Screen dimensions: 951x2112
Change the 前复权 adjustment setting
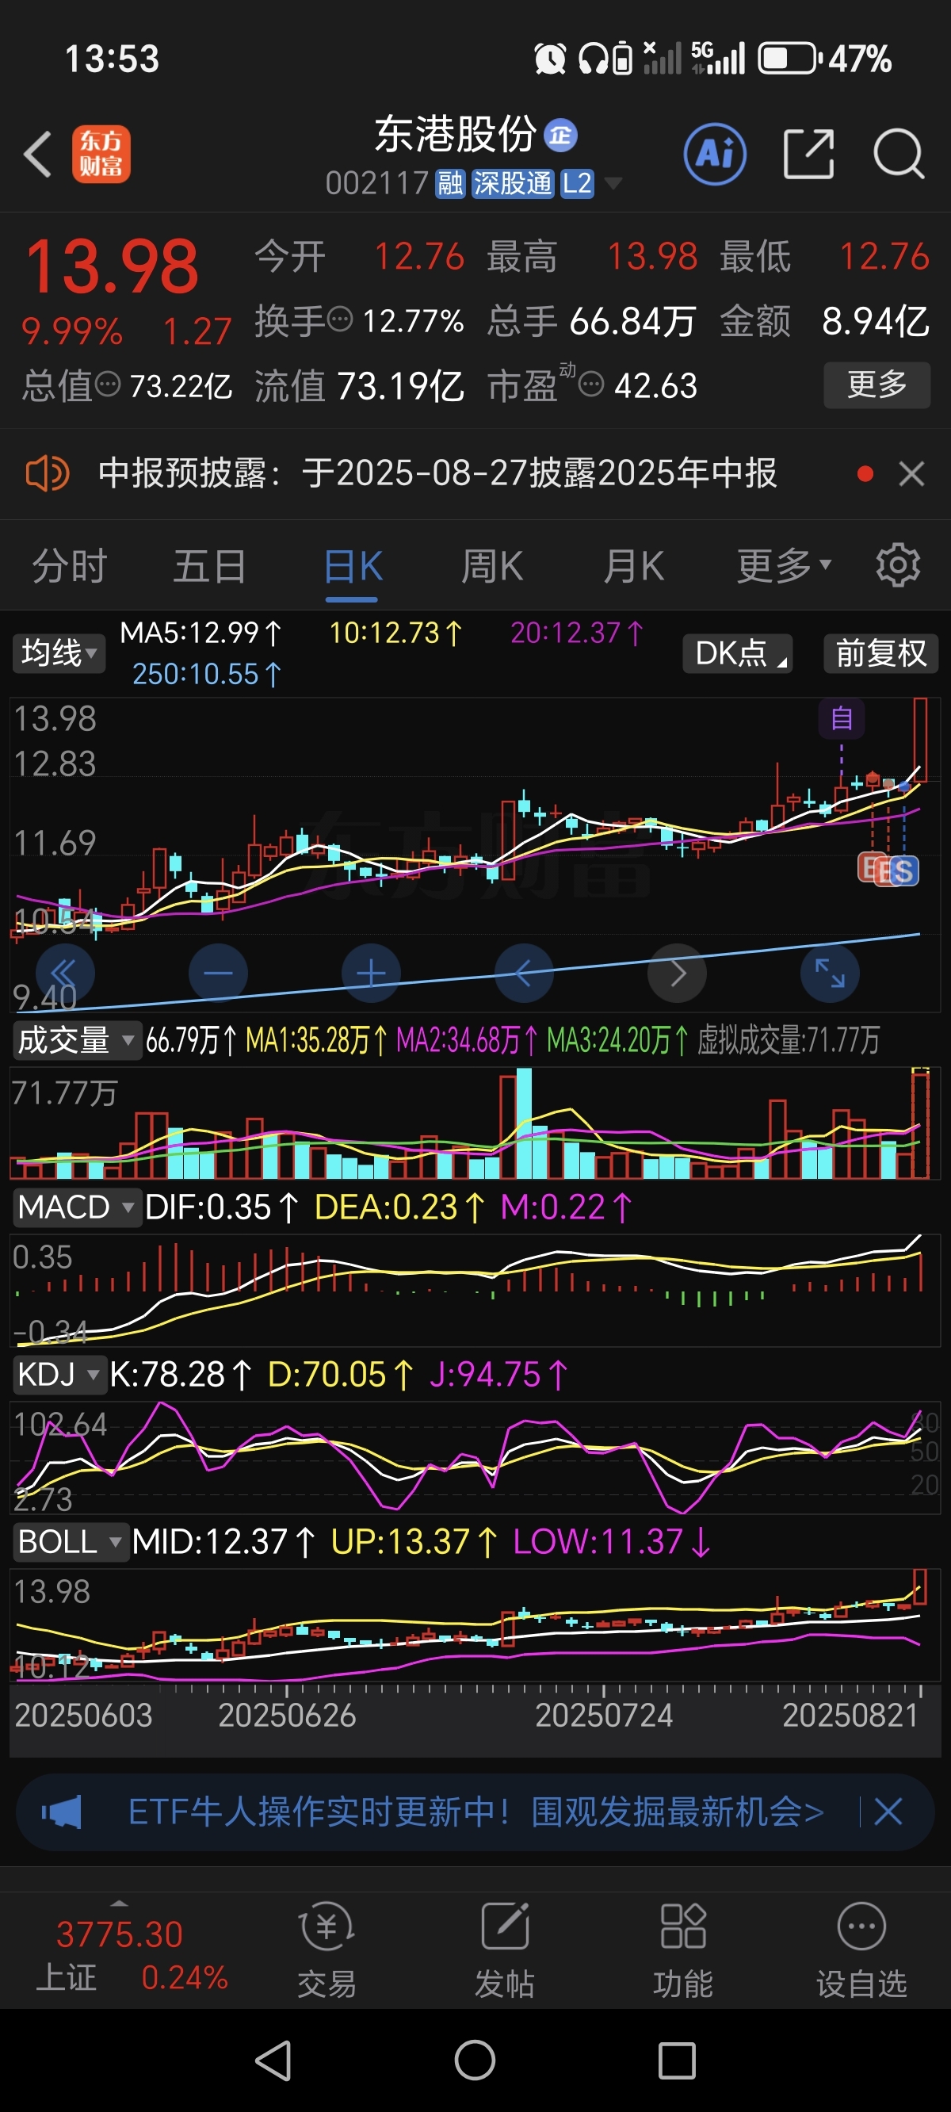click(x=880, y=653)
